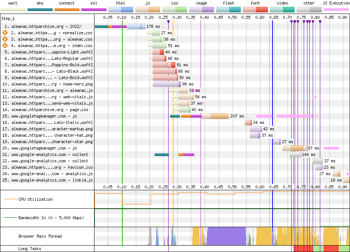This screenshot has width=350, height=252.
Task: Open the home-hero.png request row
Action: pos(52,84)
